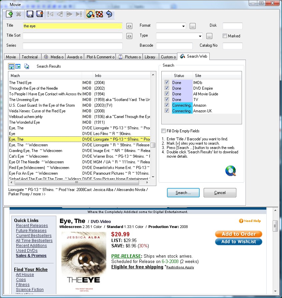Uncheck the DVD Empire site checkbox
Screen dimensions: 282x298
(167, 88)
